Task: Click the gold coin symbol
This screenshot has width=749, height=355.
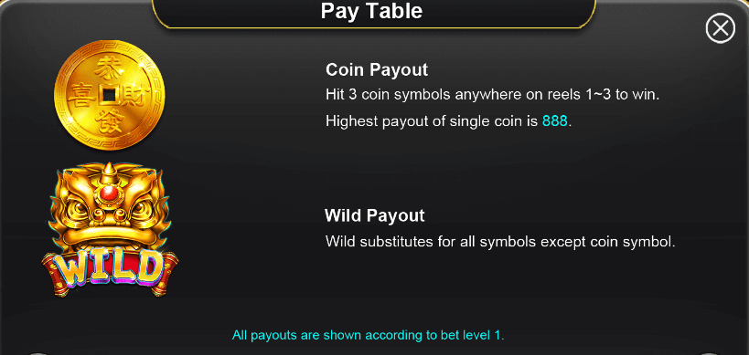Action: coord(110,95)
